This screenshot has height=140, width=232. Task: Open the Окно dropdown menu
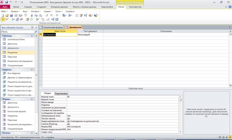(x=59, y=11)
